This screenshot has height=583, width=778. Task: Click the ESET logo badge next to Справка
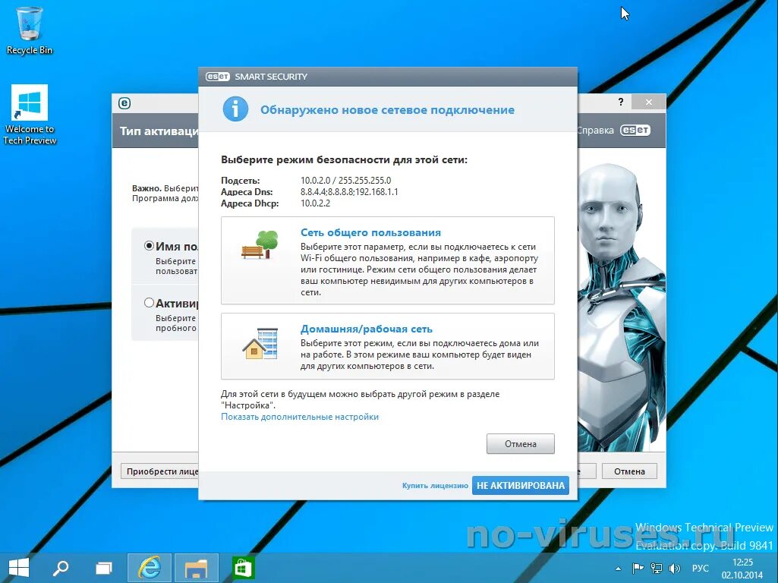635,130
